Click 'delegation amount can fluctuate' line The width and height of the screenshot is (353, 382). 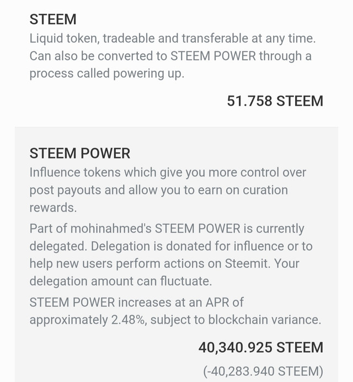(121, 281)
